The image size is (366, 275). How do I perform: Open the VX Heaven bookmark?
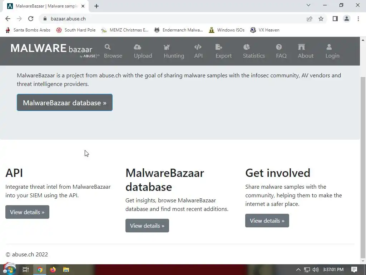coord(265,30)
